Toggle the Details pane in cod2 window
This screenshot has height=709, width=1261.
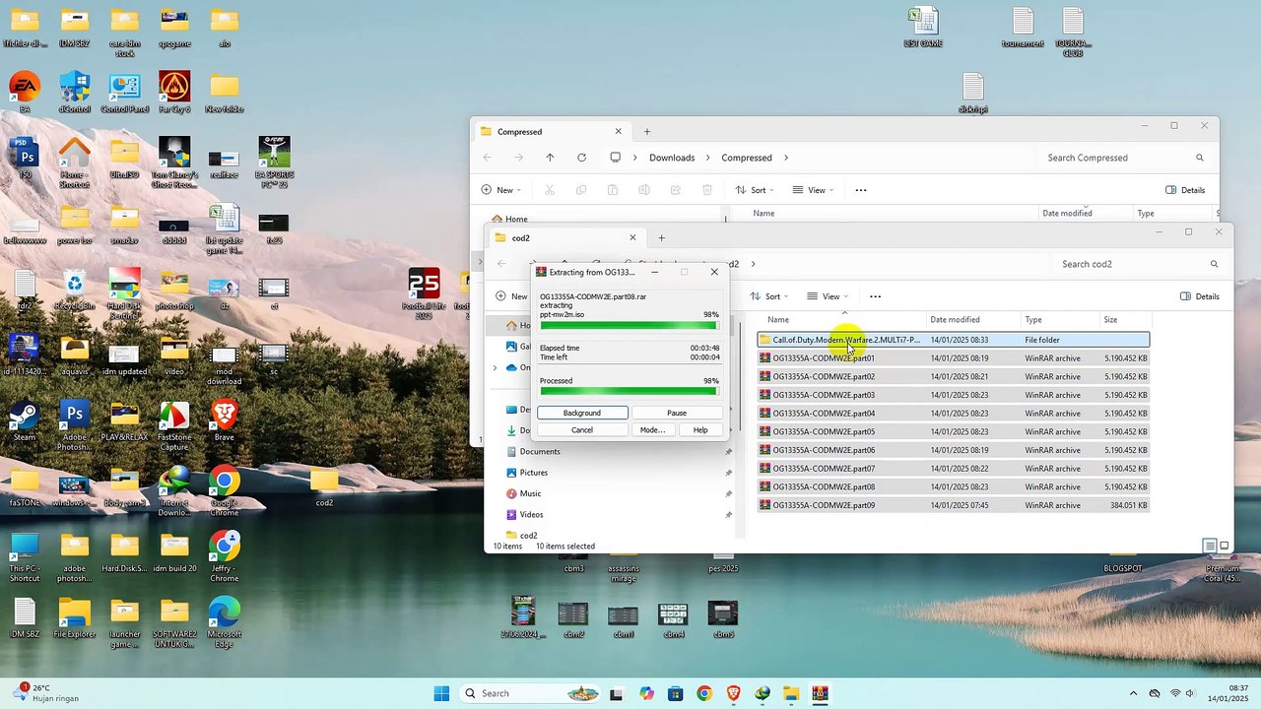1199,296
